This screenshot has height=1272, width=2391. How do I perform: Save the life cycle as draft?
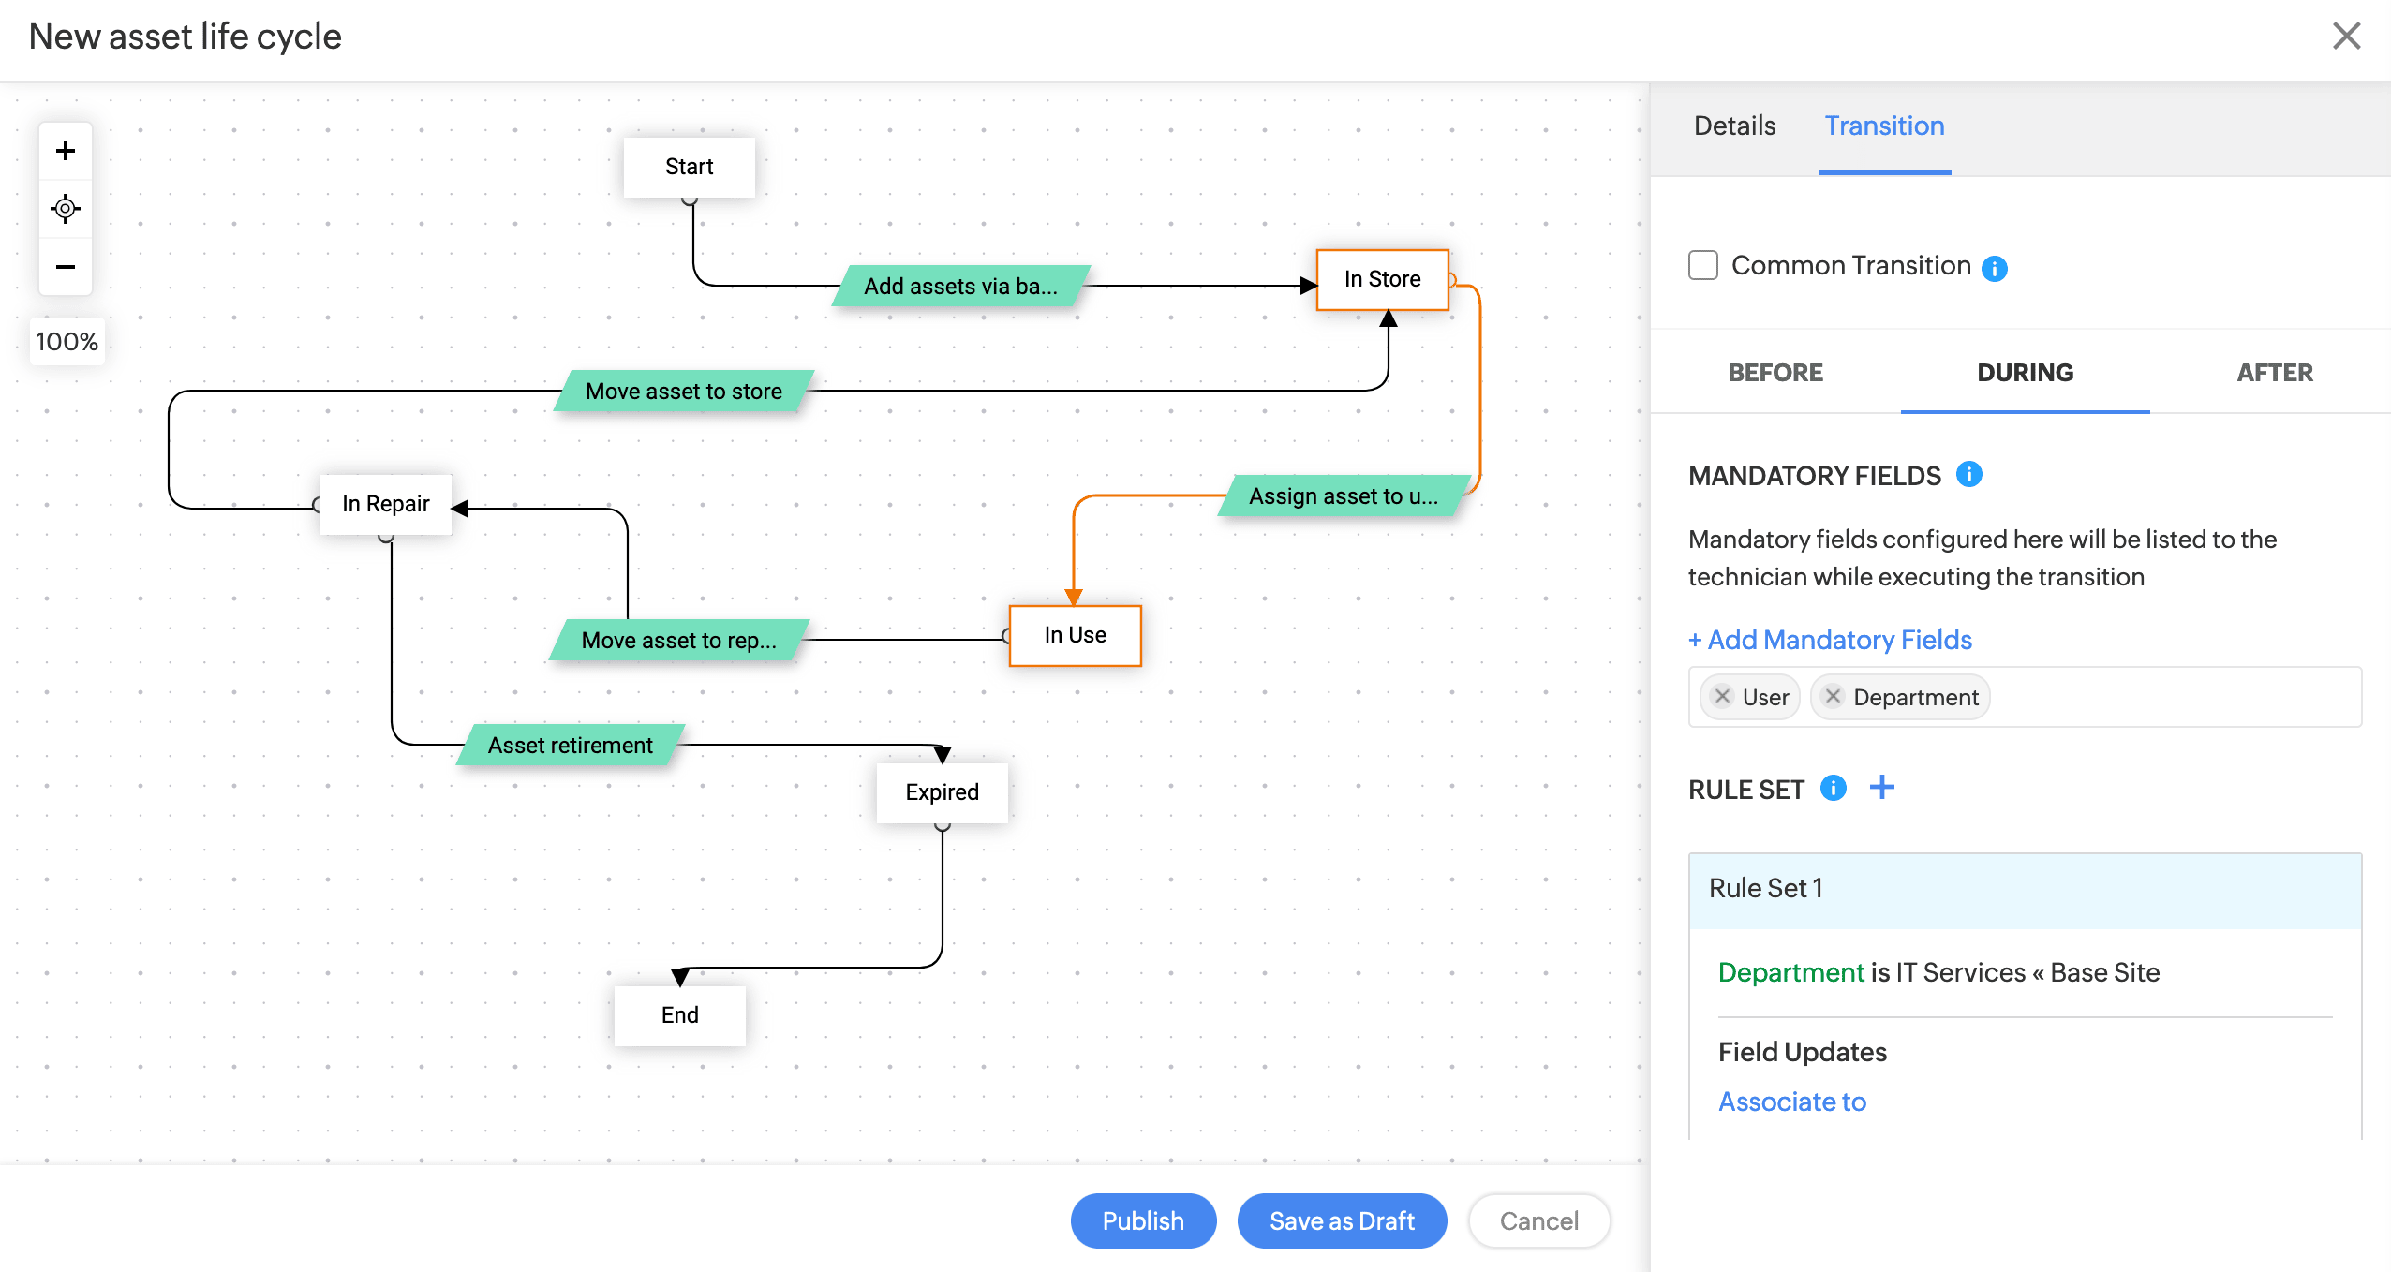tap(1341, 1220)
